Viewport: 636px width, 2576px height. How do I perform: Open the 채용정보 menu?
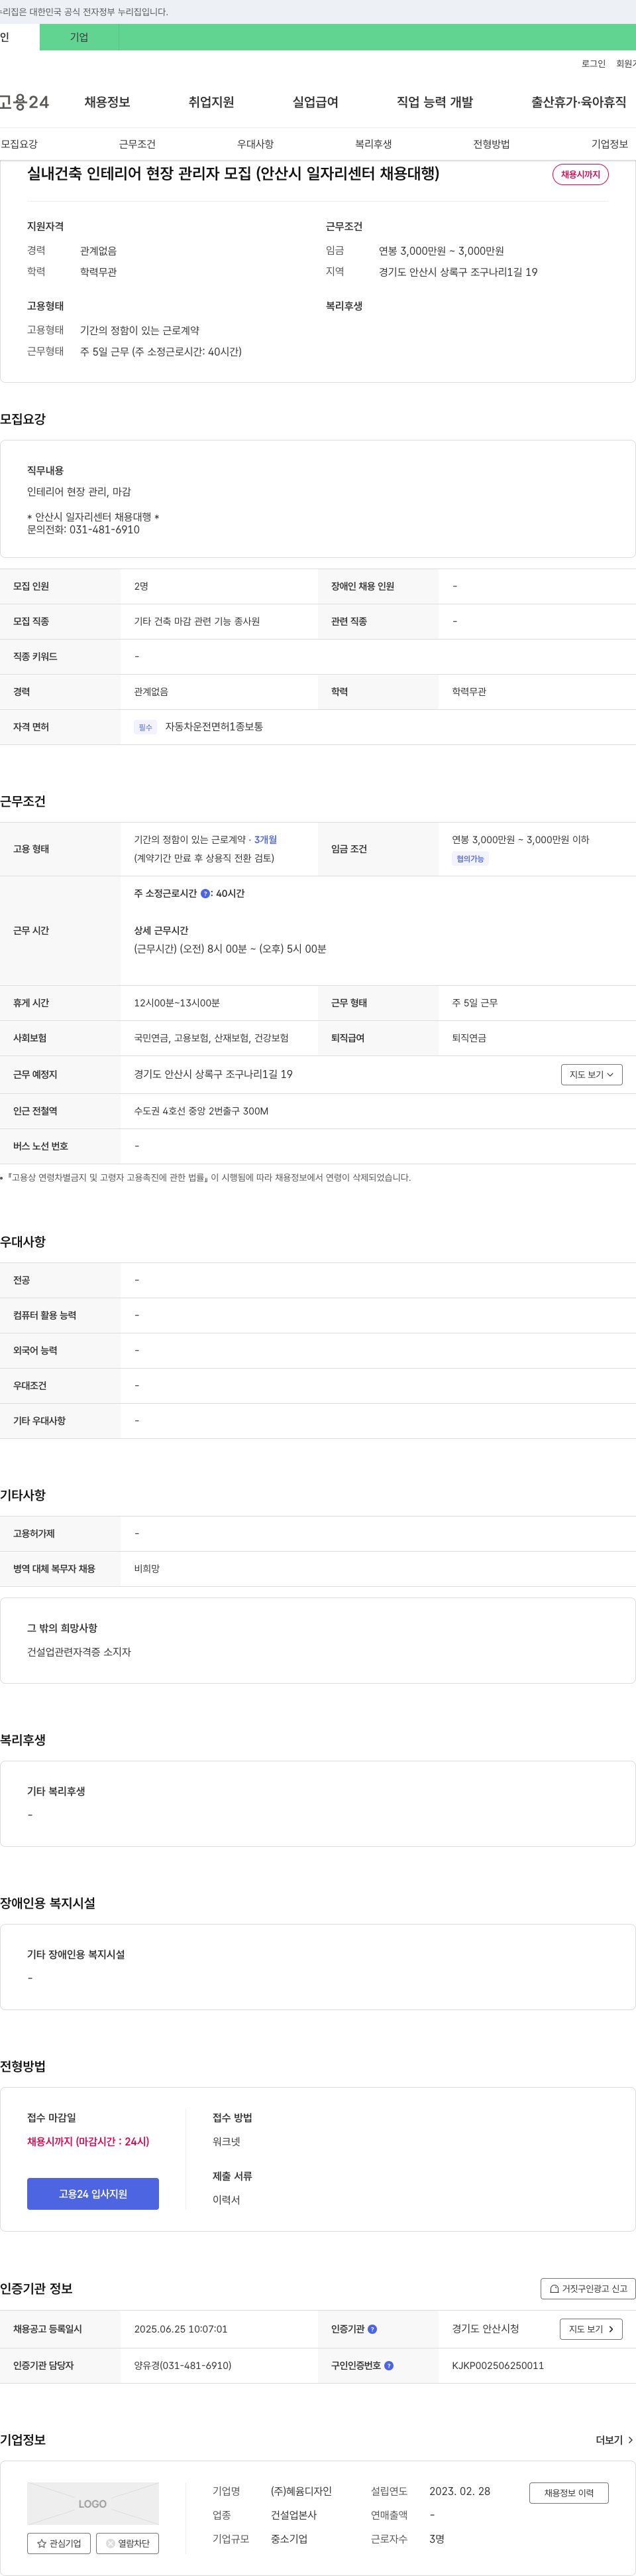click(107, 102)
